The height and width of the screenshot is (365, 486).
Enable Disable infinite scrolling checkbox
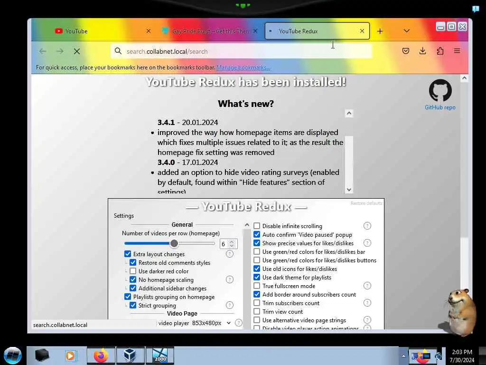pos(257,226)
